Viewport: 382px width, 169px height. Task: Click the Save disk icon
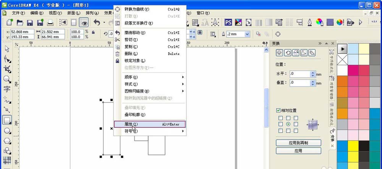[30, 23]
